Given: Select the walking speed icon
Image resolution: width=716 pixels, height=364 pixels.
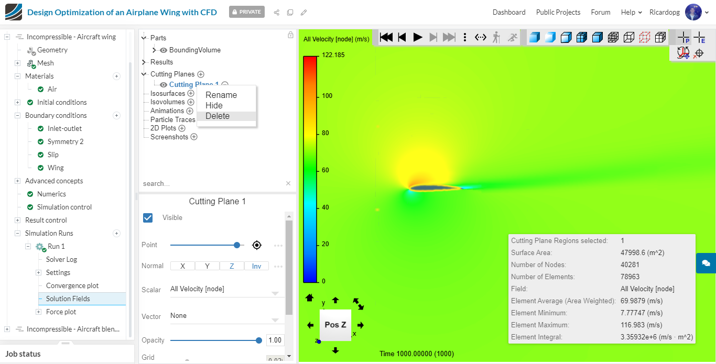Looking at the screenshot, I should (496, 37).
